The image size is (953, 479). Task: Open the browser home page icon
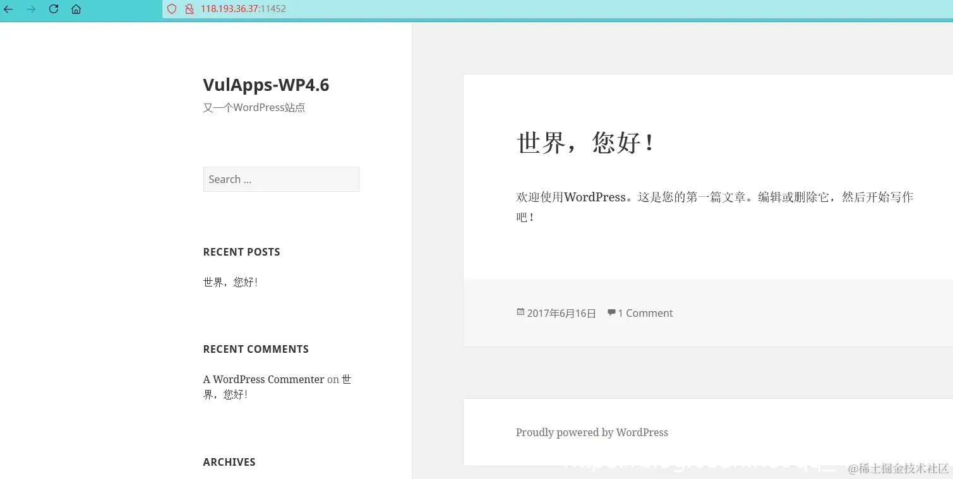coord(76,9)
